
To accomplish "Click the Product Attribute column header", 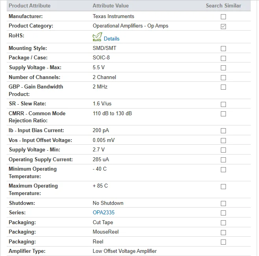I will 30,6.
